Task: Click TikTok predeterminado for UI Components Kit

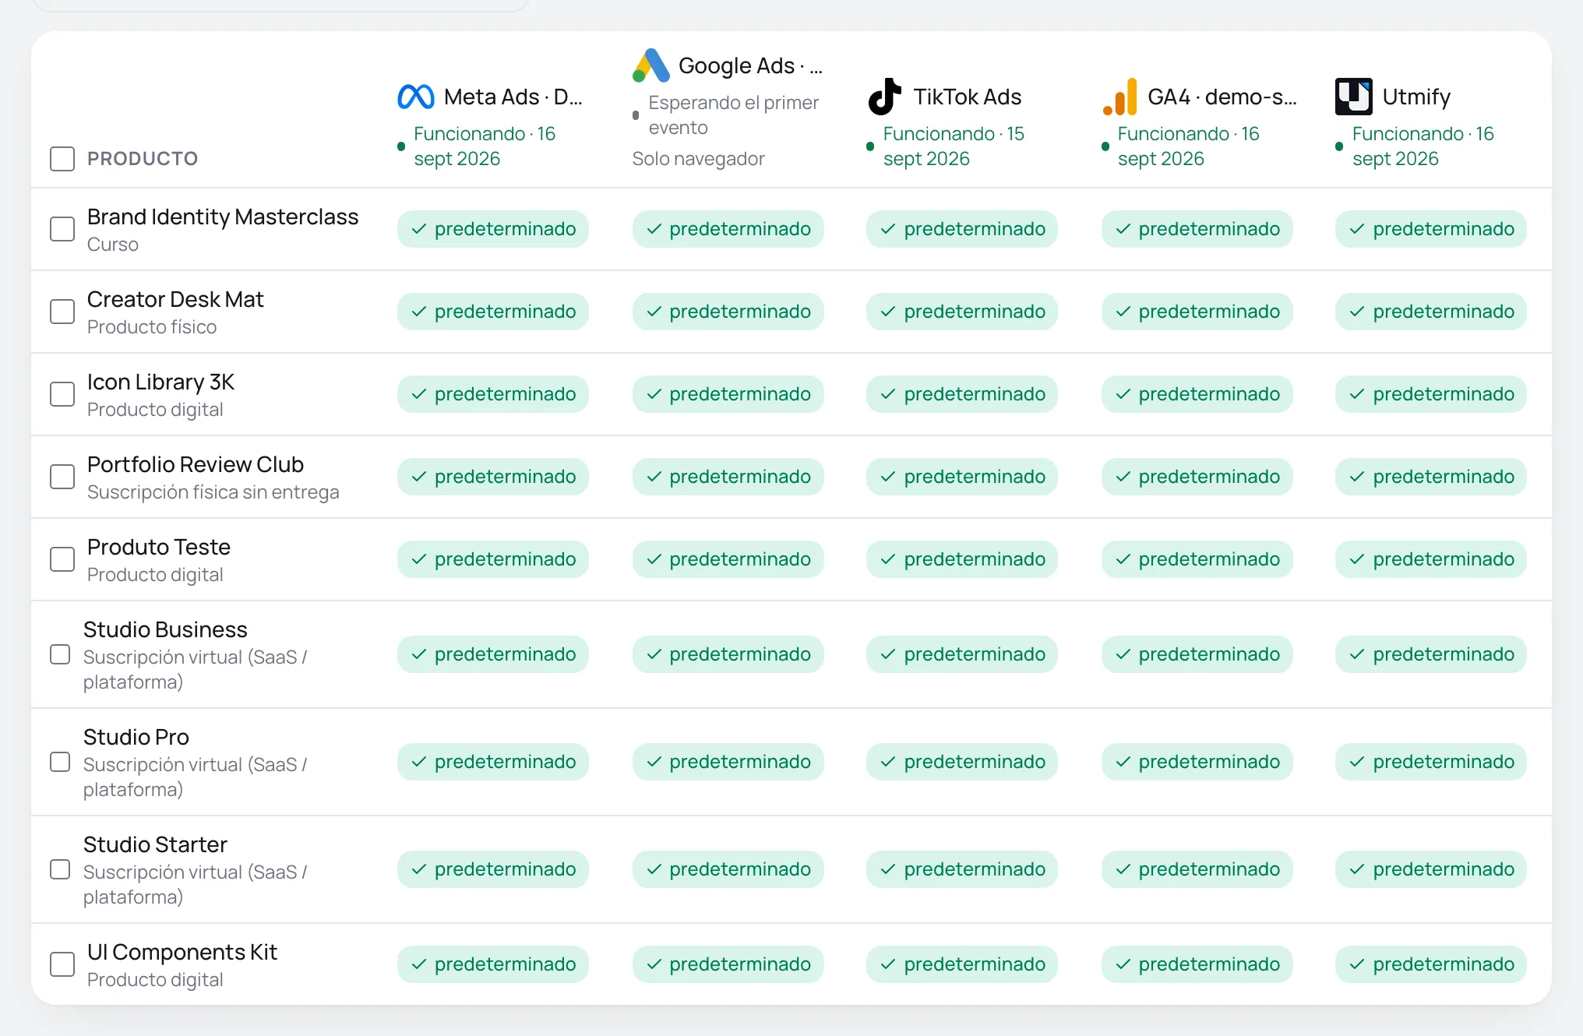Action: pos(962,964)
